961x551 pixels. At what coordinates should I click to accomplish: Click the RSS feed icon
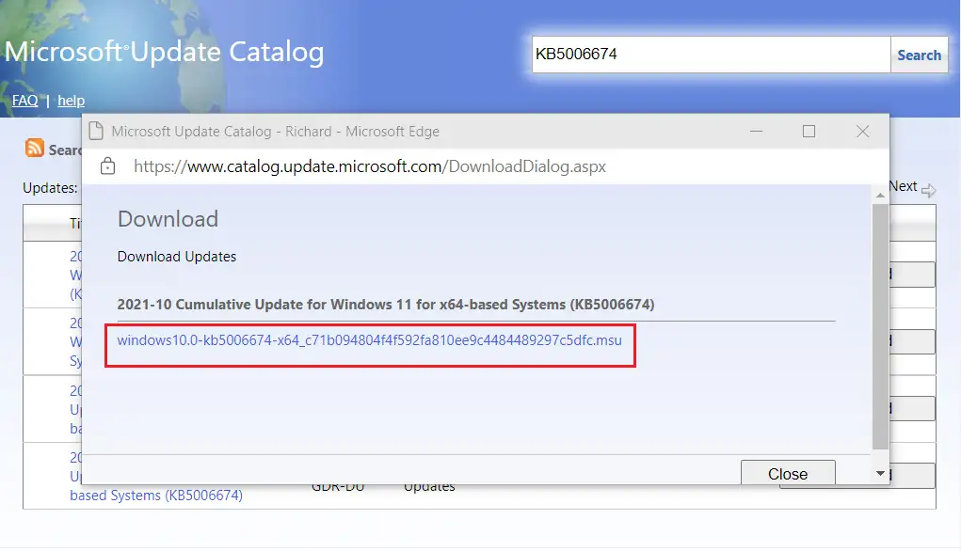[x=34, y=149]
